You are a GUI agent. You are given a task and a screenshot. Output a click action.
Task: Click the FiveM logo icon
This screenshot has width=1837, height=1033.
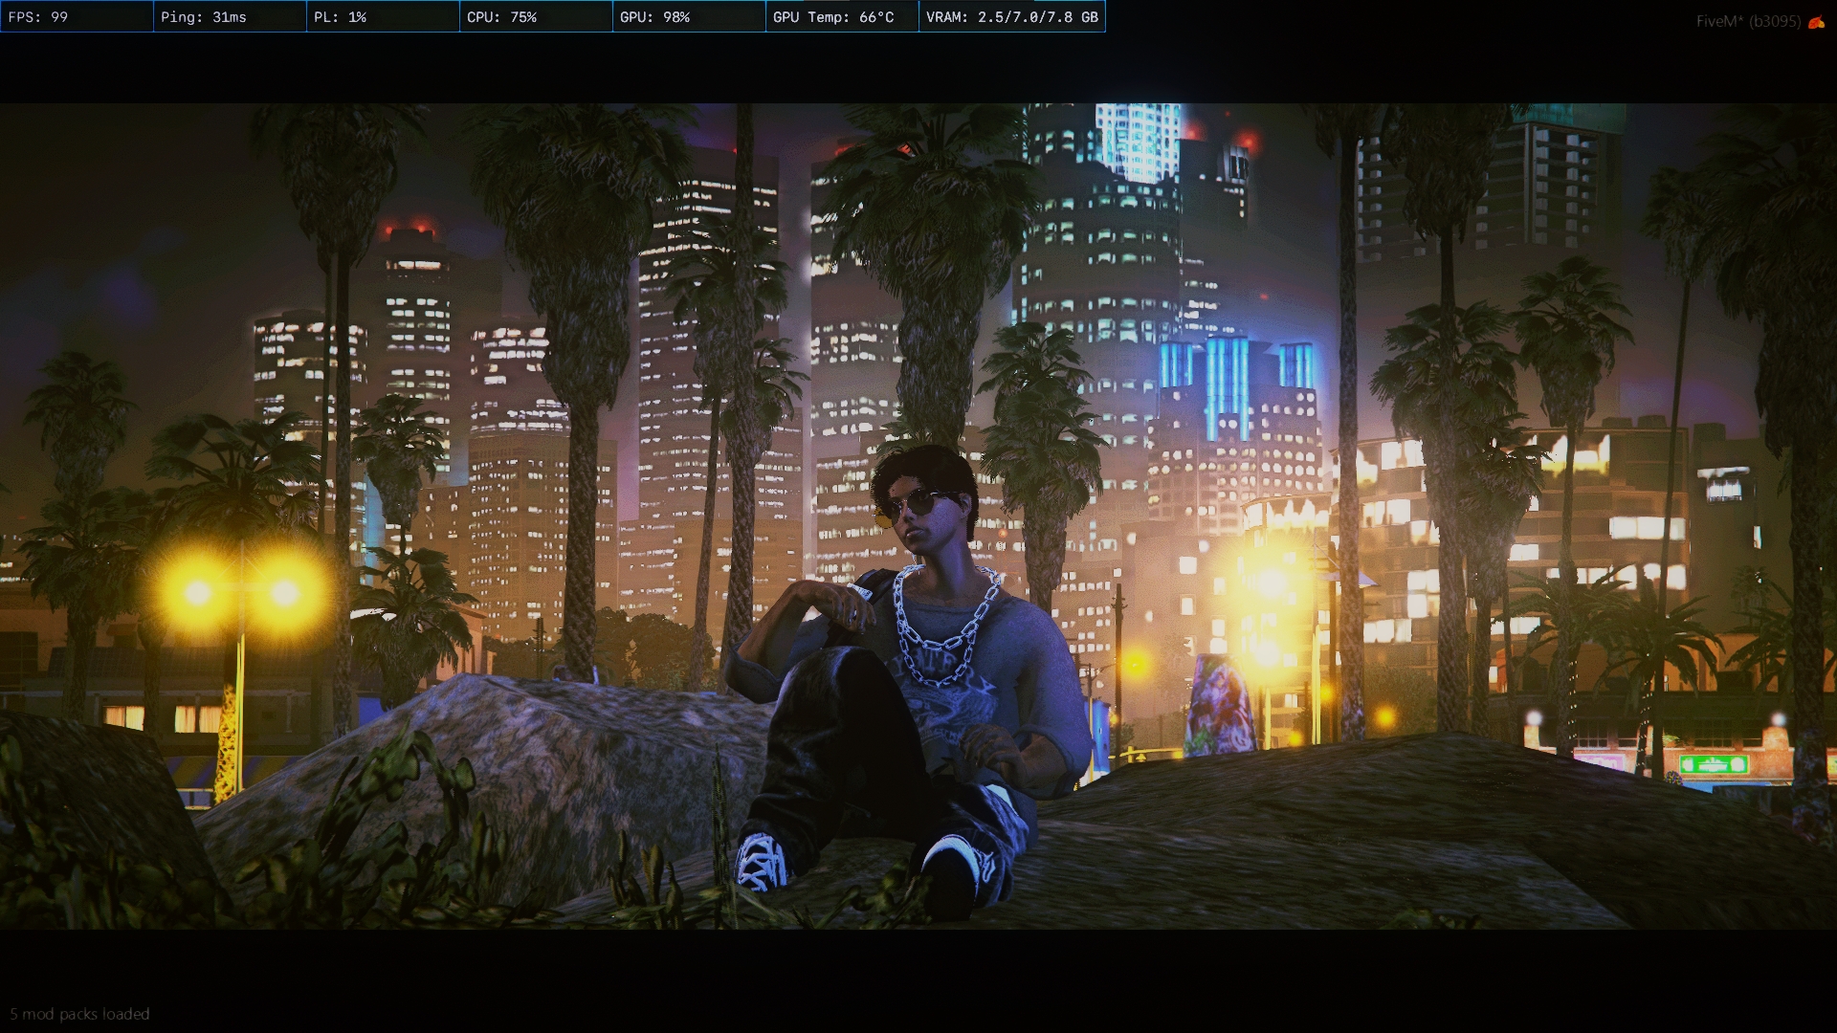click(x=1816, y=22)
